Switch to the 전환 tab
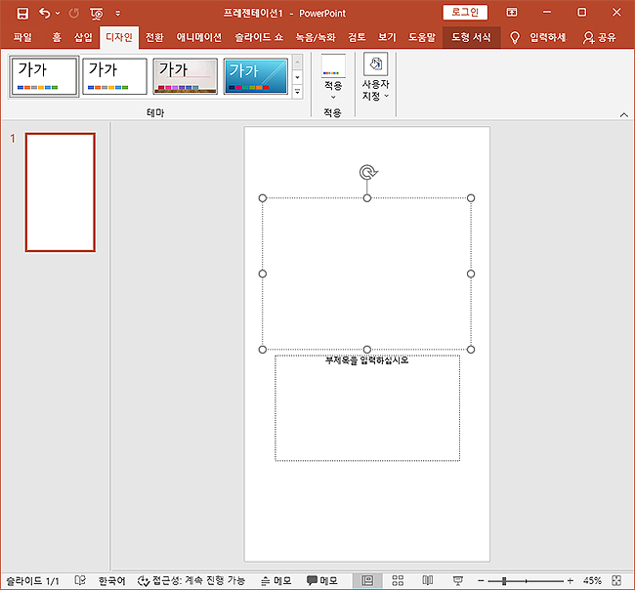The width and height of the screenshot is (635, 590). point(154,38)
